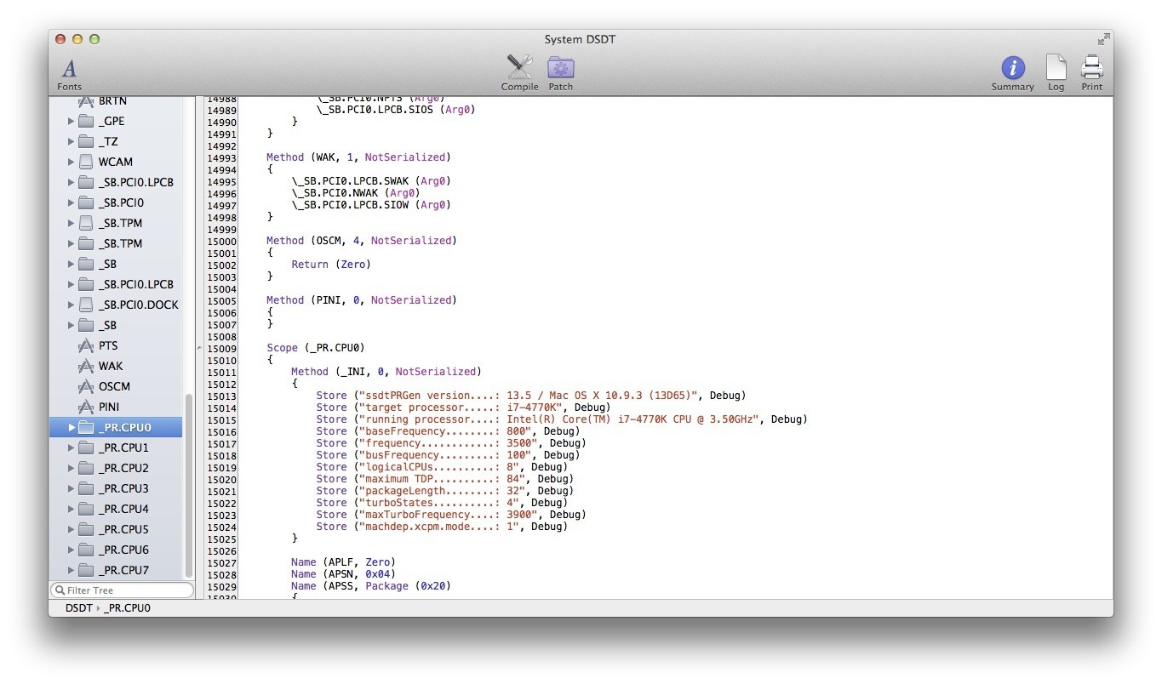Click the "maximum TDP..........: 84" Store line
The image size is (1162, 684).
coord(445,479)
